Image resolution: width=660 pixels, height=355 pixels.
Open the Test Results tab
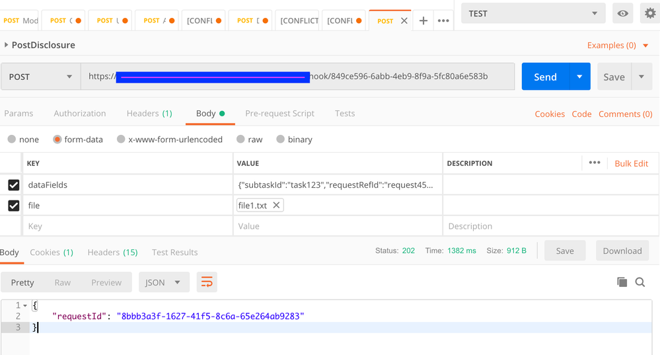pyautogui.click(x=174, y=253)
